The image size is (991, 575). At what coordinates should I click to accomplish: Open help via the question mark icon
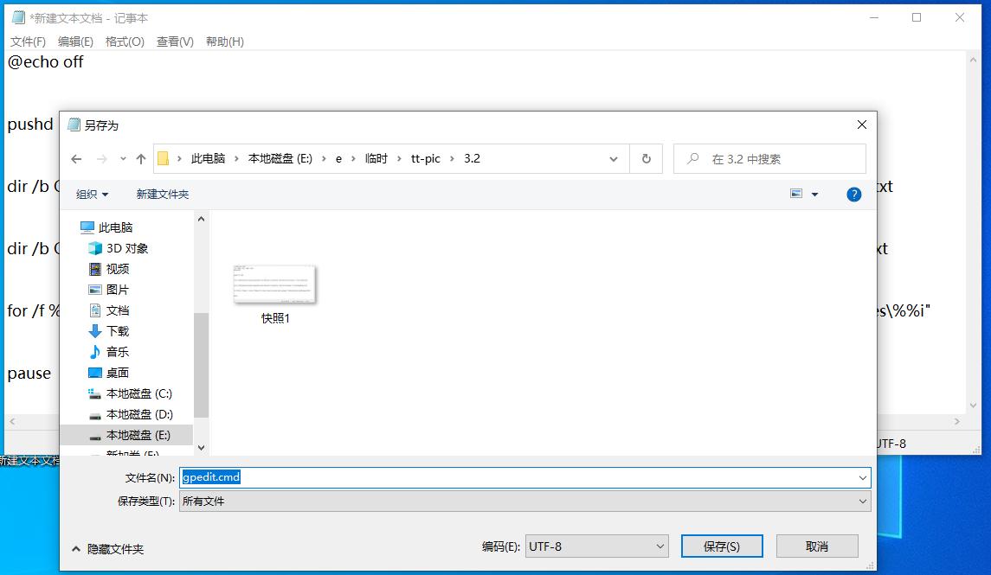(x=854, y=194)
